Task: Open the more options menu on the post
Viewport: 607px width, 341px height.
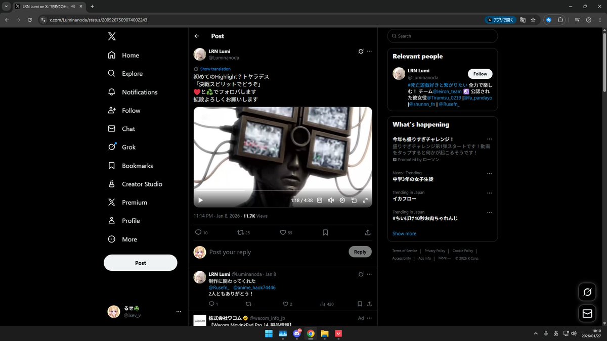Action: 369,51
